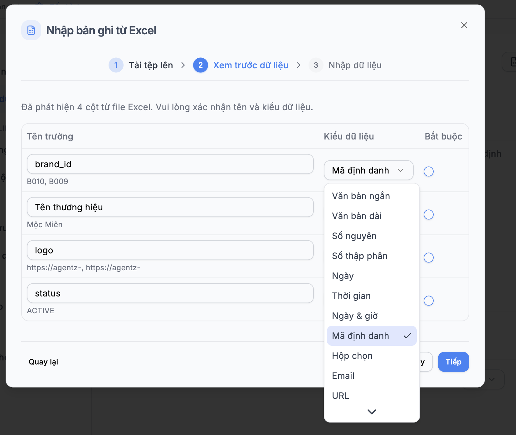Select the Ngày & giờ option
Screen dimensions: 516x435
tap(372, 316)
